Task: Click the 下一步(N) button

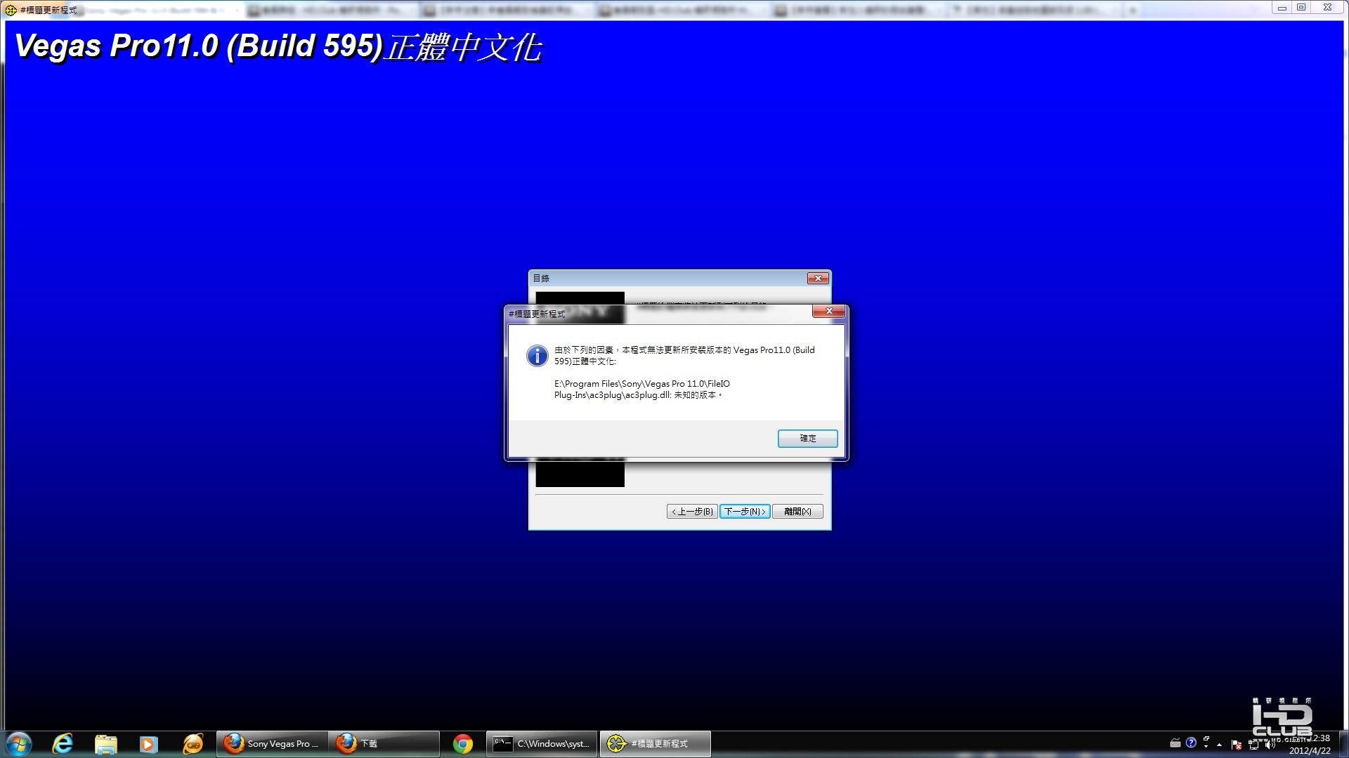Action: coord(745,512)
